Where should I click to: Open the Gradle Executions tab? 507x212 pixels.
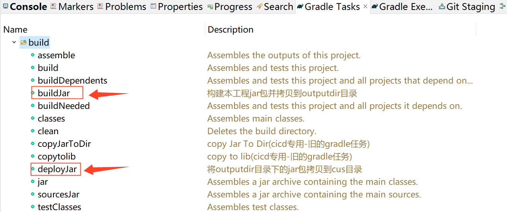click(x=406, y=7)
